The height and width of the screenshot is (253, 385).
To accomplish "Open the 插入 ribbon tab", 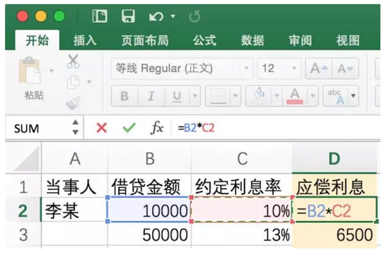I will pyautogui.click(x=85, y=40).
